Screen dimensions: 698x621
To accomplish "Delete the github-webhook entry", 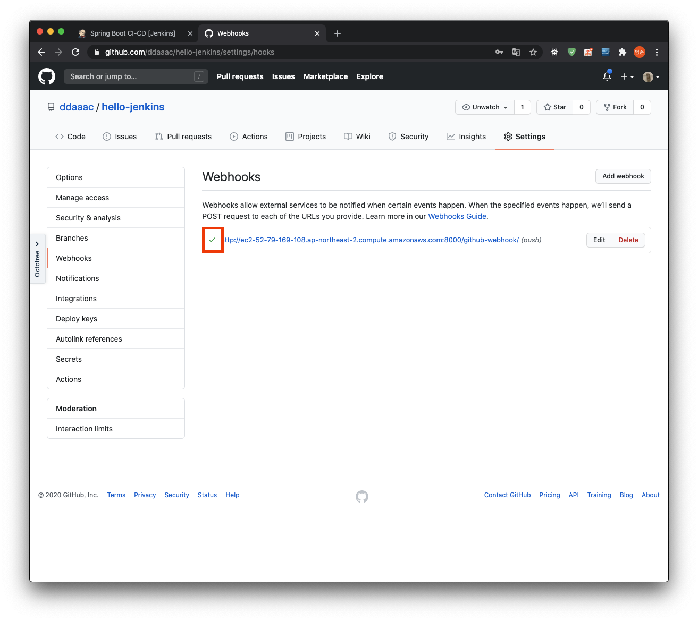I will coord(628,240).
